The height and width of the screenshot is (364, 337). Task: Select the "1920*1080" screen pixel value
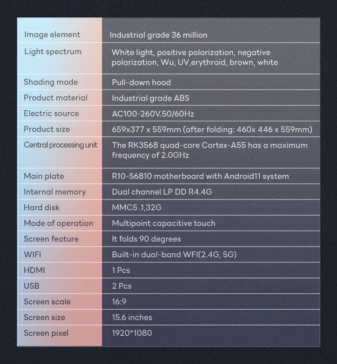click(132, 333)
